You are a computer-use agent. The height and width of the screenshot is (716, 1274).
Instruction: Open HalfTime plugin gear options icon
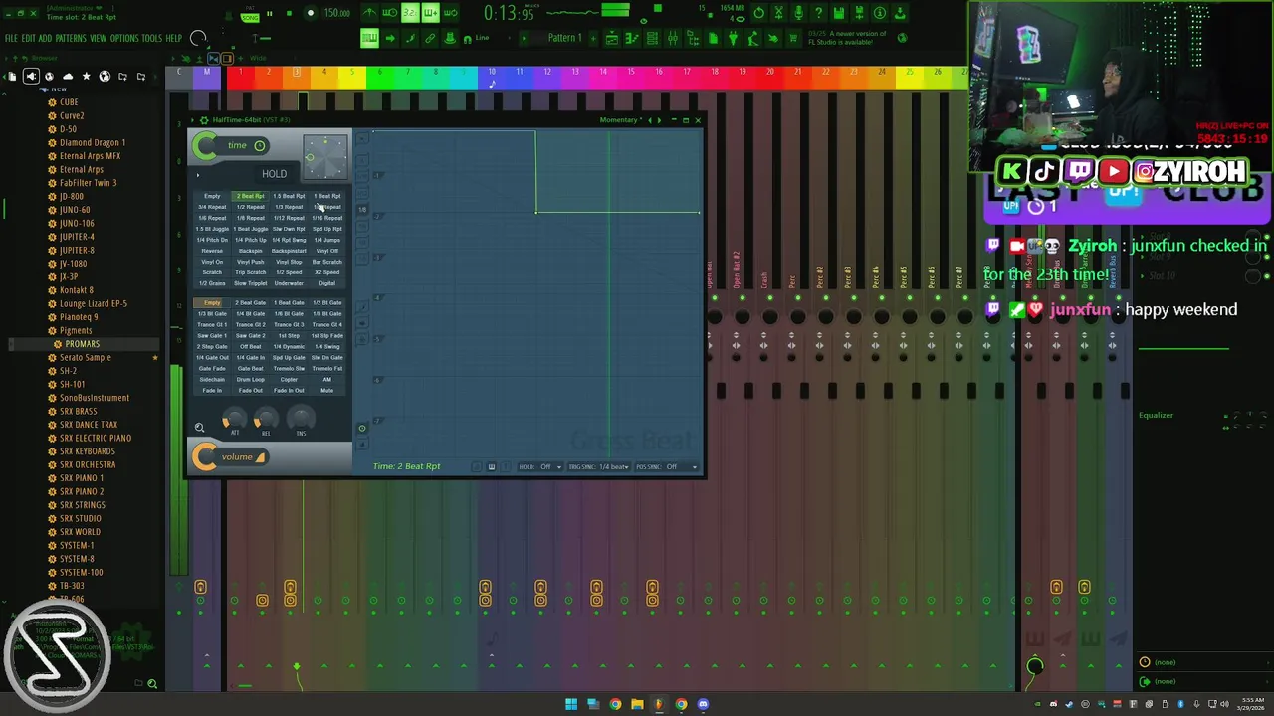(x=204, y=120)
